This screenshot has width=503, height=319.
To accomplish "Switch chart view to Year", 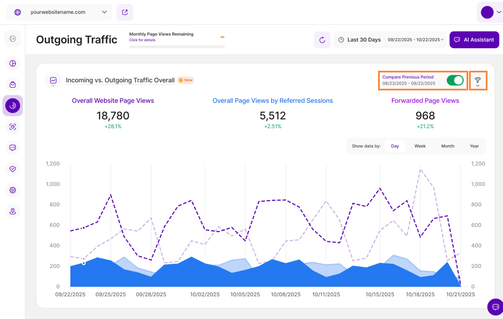I will (x=474, y=146).
